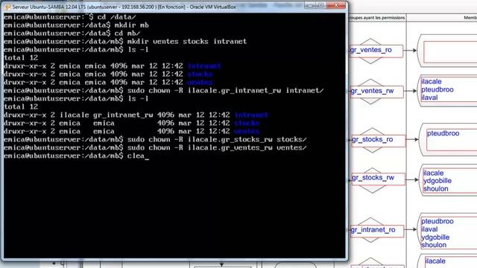Click the intranet directory owned by ilacale
The image size is (477, 268).
coord(251,115)
